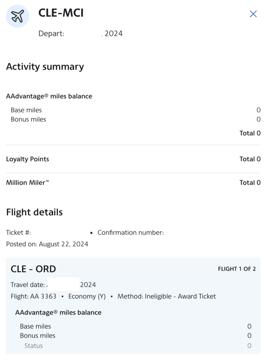This screenshot has height=360, width=269.
Task: Select the AAdvantage registered trademark symbol
Action: (x=46, y=95)
